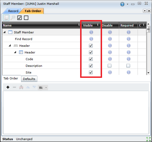Click the grid scrollbar down arrow
This screenshot has width=152, height=142.
pyautogui.click(x=148, y=73)
